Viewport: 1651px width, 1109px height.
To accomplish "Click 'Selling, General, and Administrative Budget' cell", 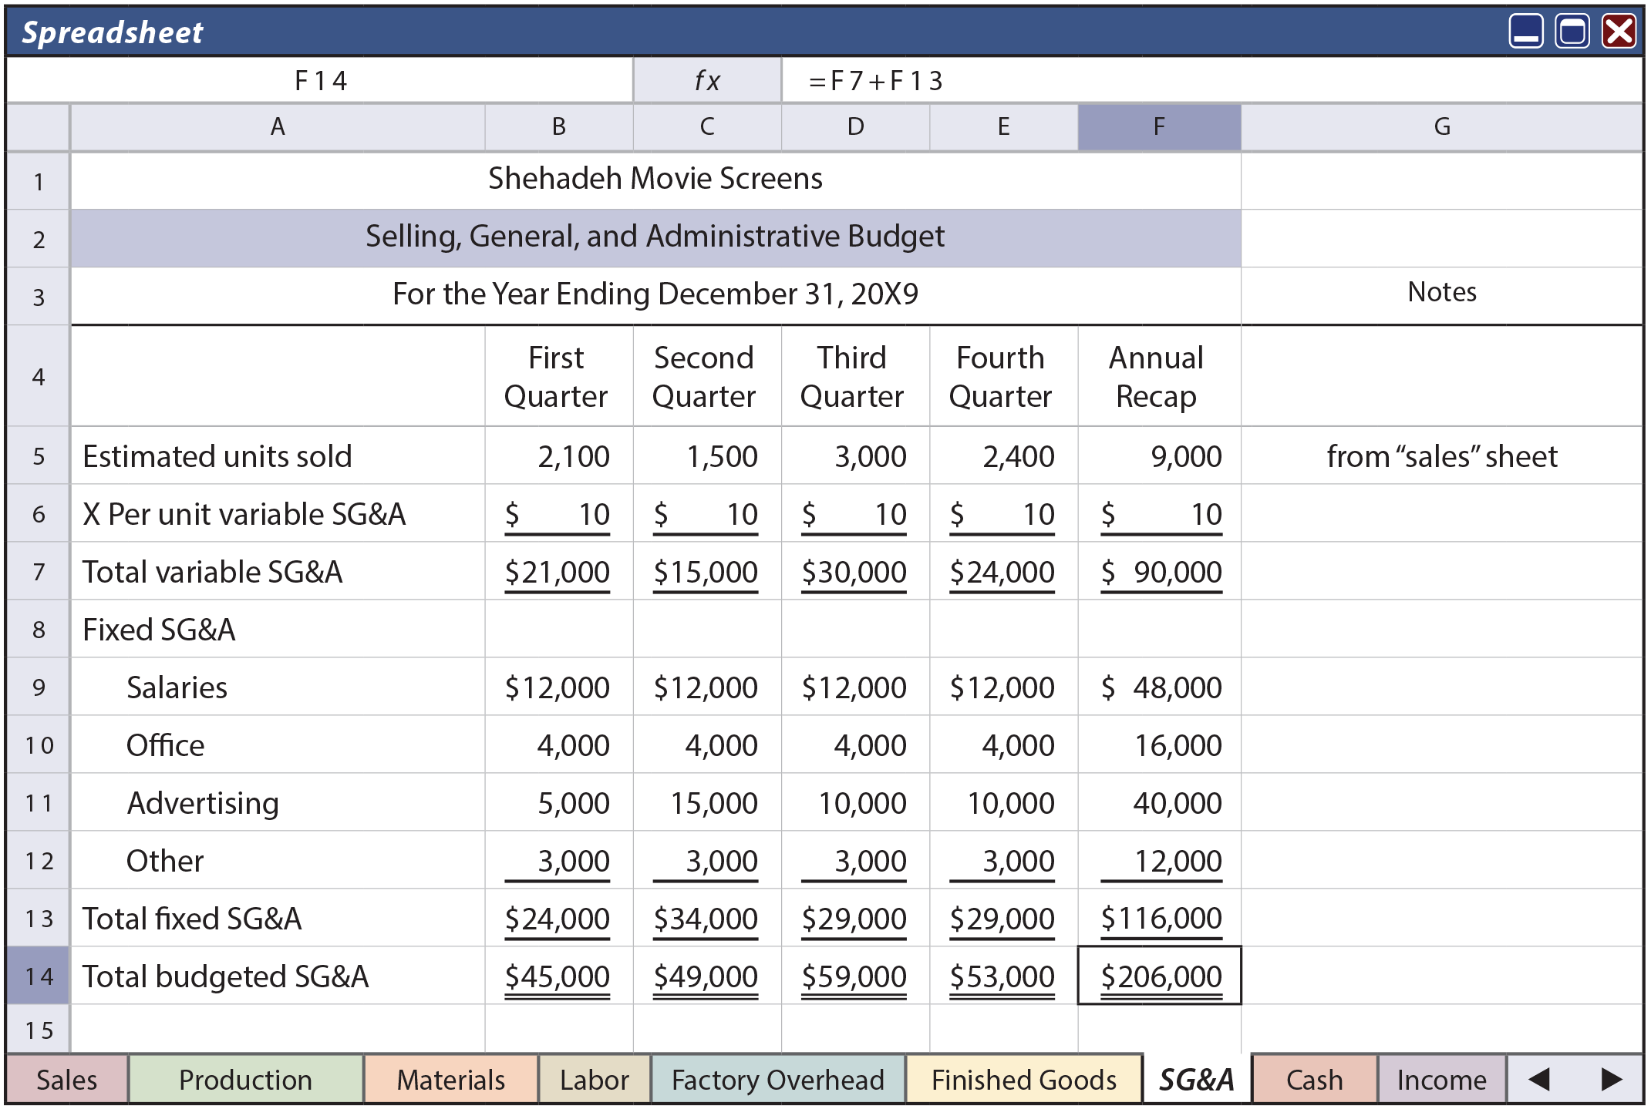I will pyautogui.click(x=655, y=238).
